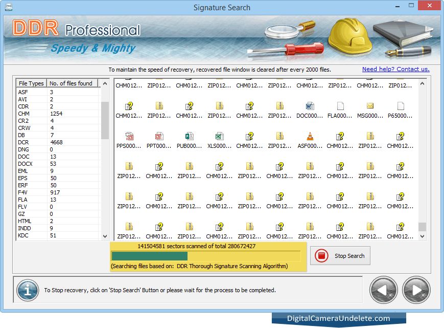Select the DOC000 Word file icon

click(310, 106)
